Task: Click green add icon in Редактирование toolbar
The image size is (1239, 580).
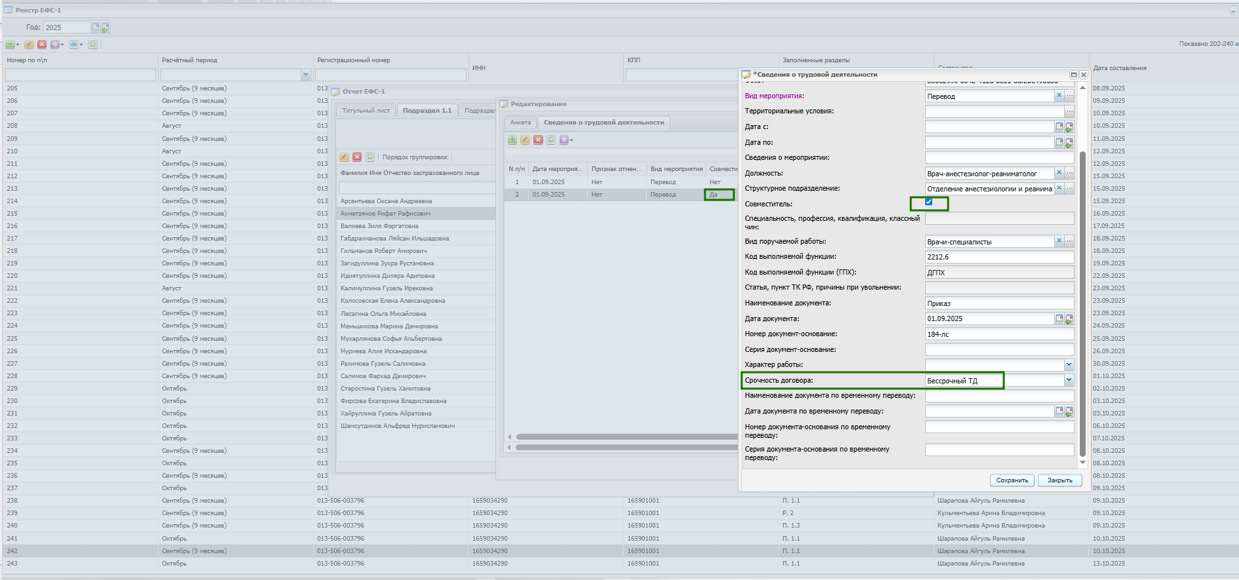Action: (x=512, y=140)
